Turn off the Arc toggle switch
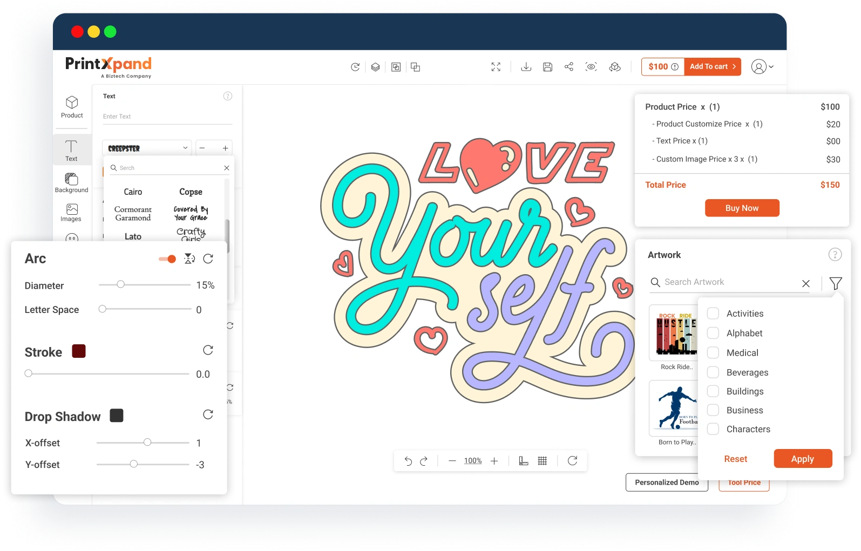This screenshot has width=861, height=551. 167,259
